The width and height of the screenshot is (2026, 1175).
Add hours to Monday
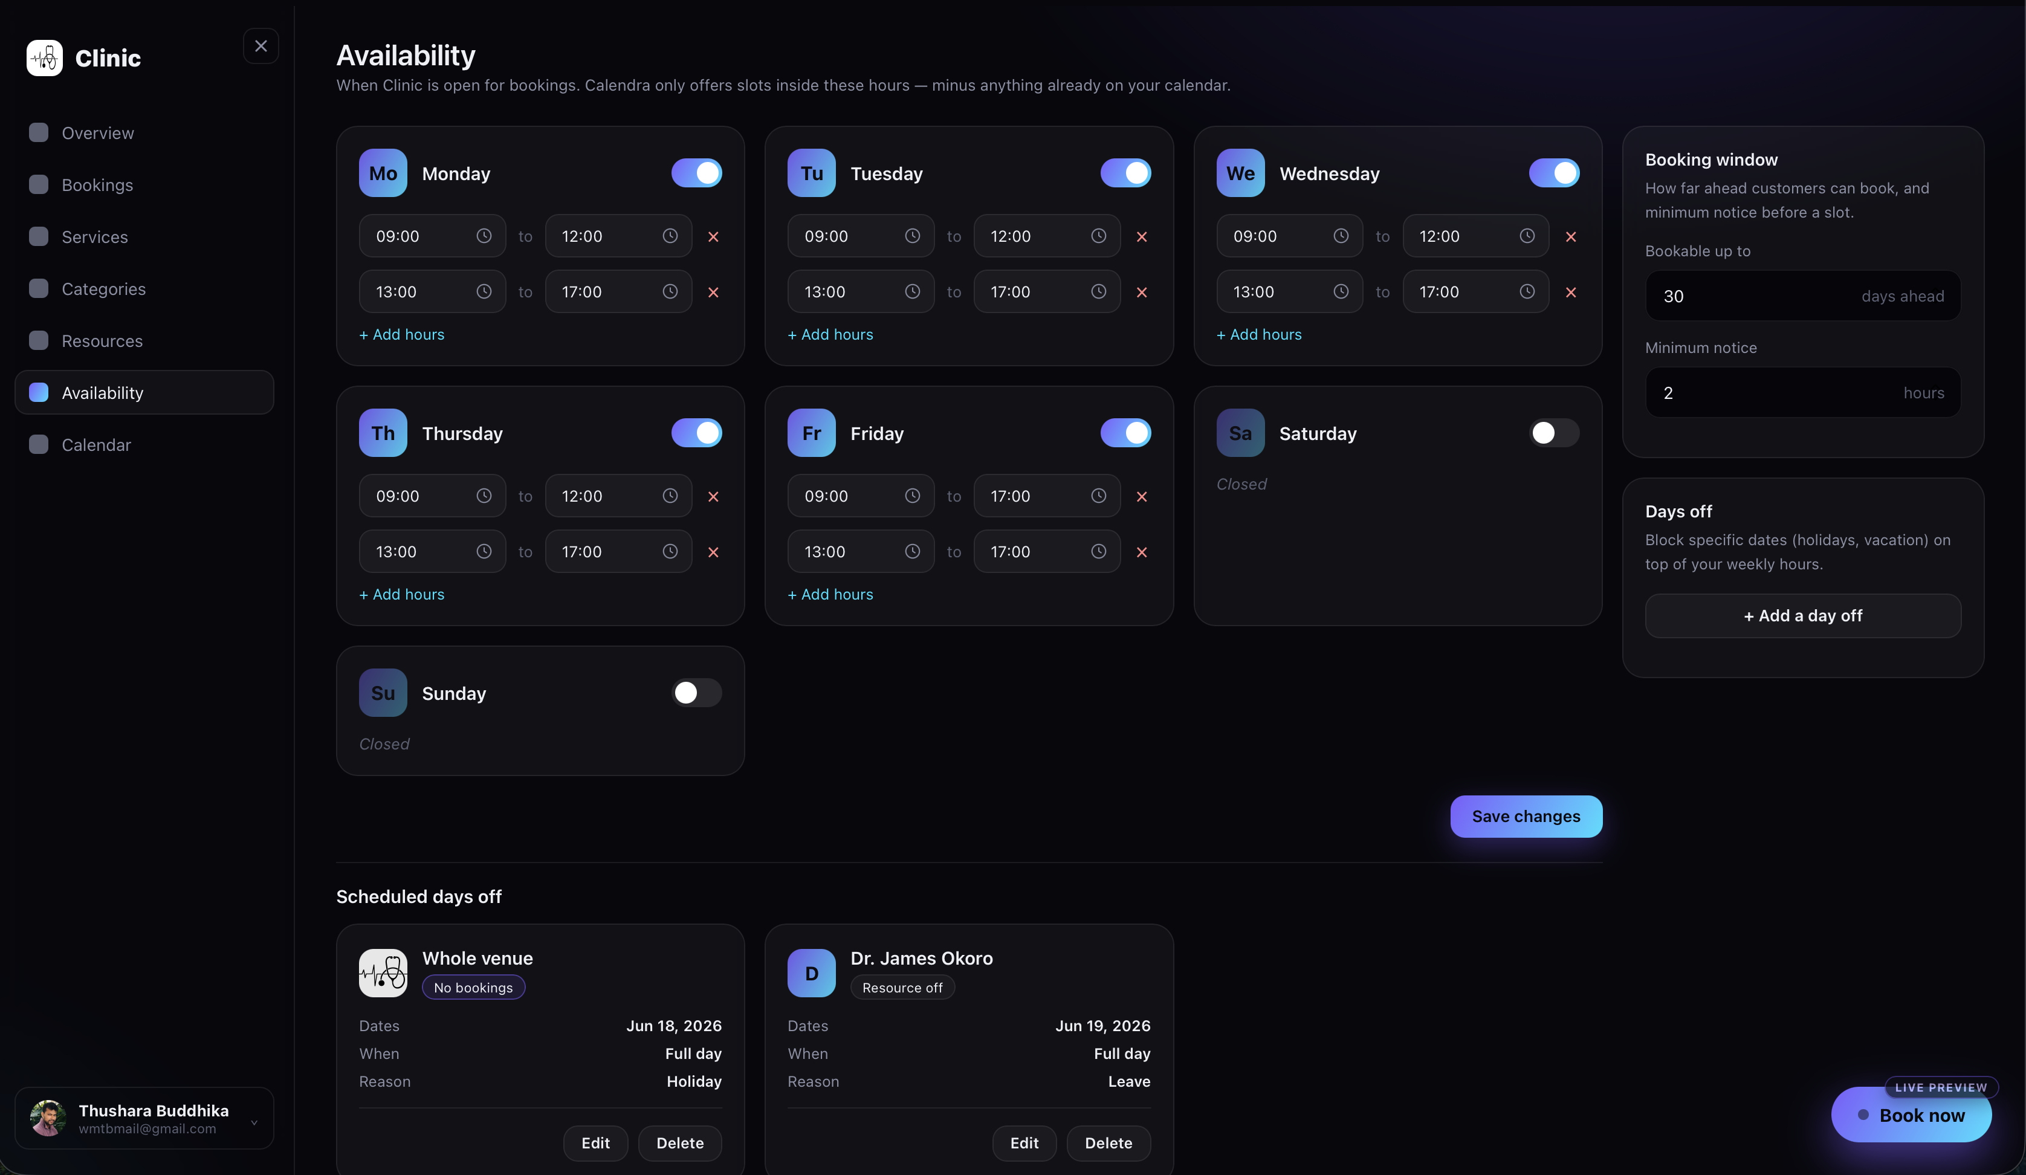coord(401,335)
